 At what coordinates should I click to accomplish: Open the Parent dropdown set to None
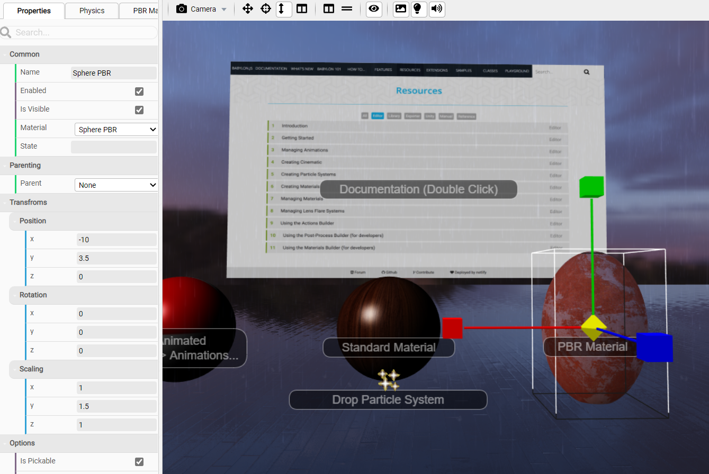coord(116,185)
